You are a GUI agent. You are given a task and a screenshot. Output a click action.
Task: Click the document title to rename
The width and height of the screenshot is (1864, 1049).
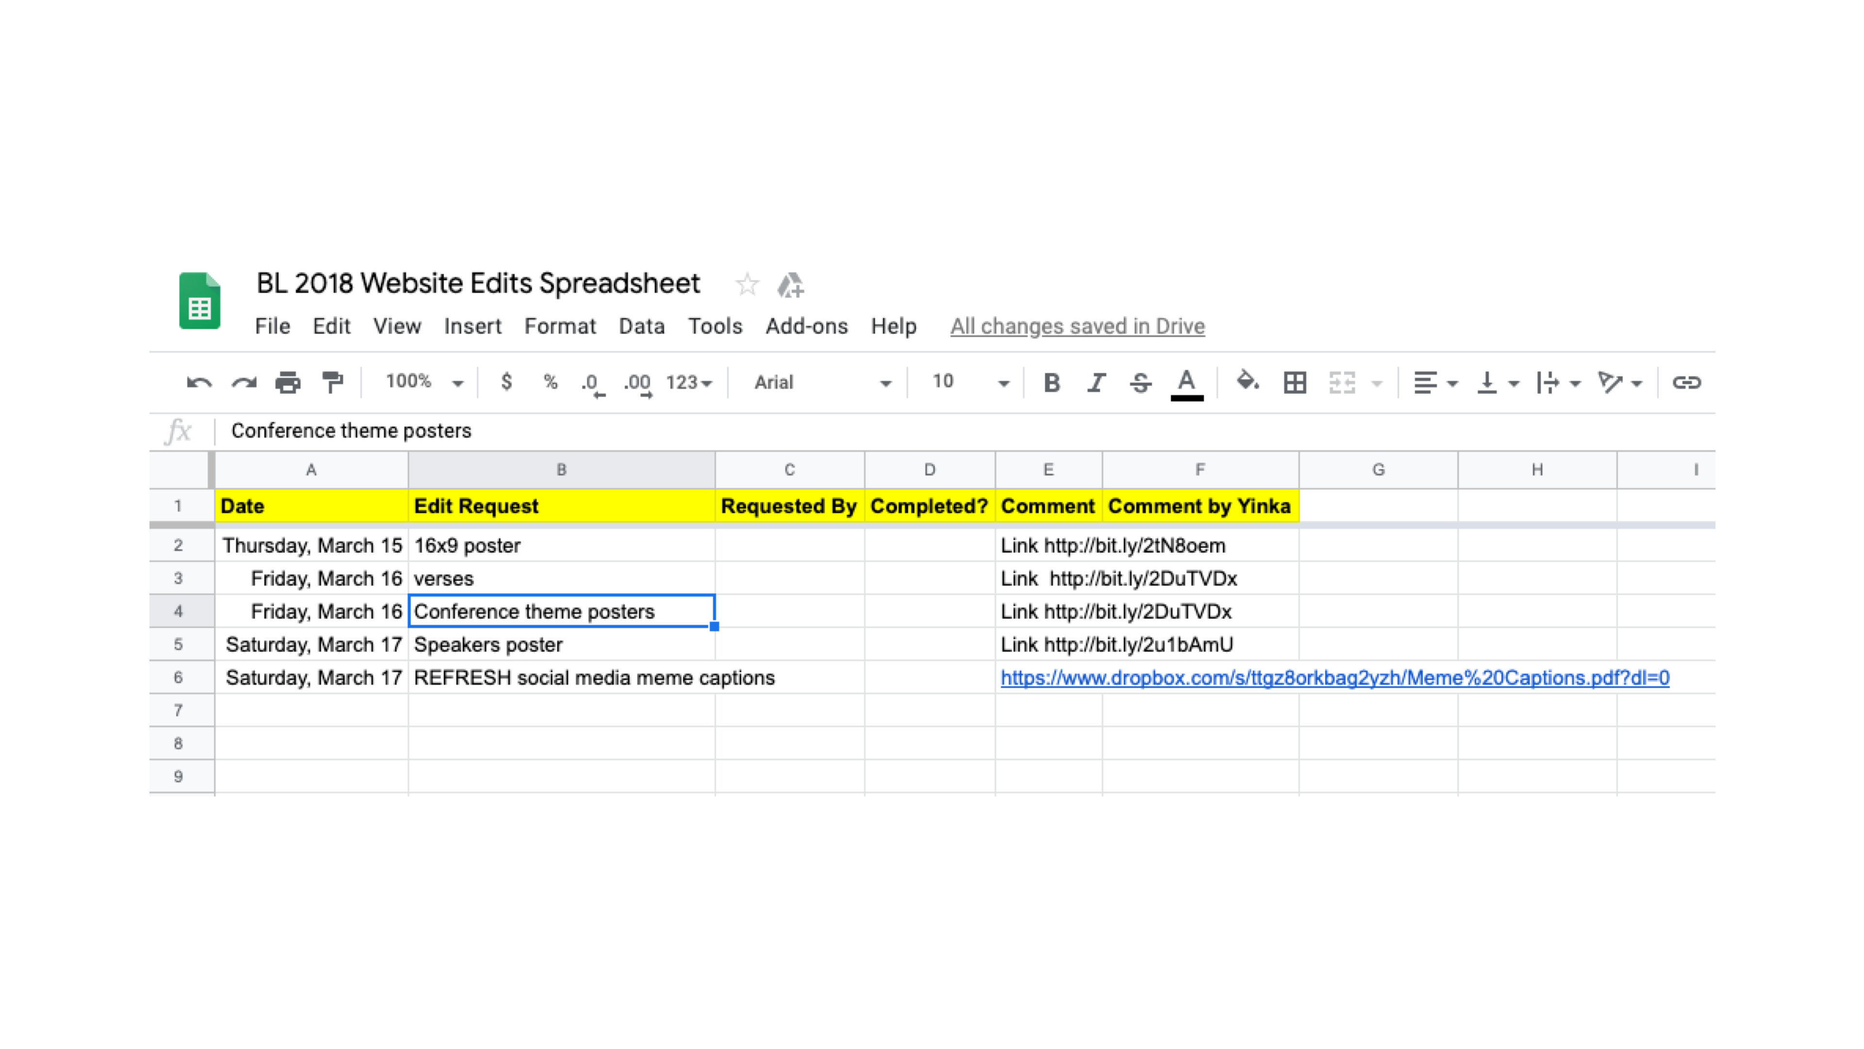(x=478, y=283)
